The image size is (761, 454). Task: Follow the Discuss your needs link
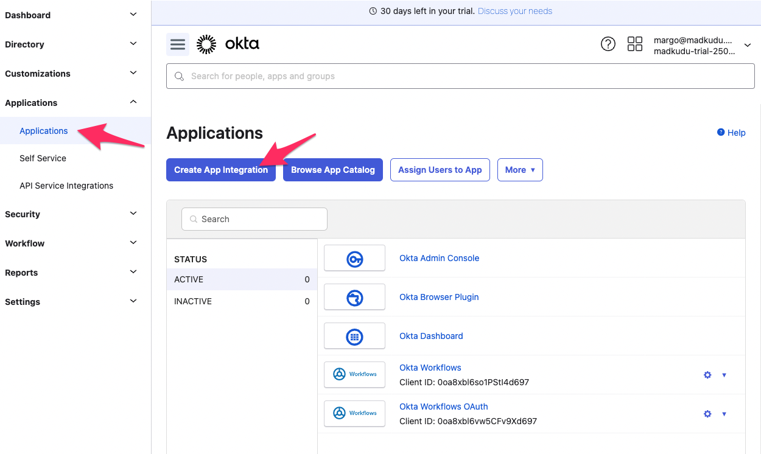pyautogui.click(x=515, y=11)
